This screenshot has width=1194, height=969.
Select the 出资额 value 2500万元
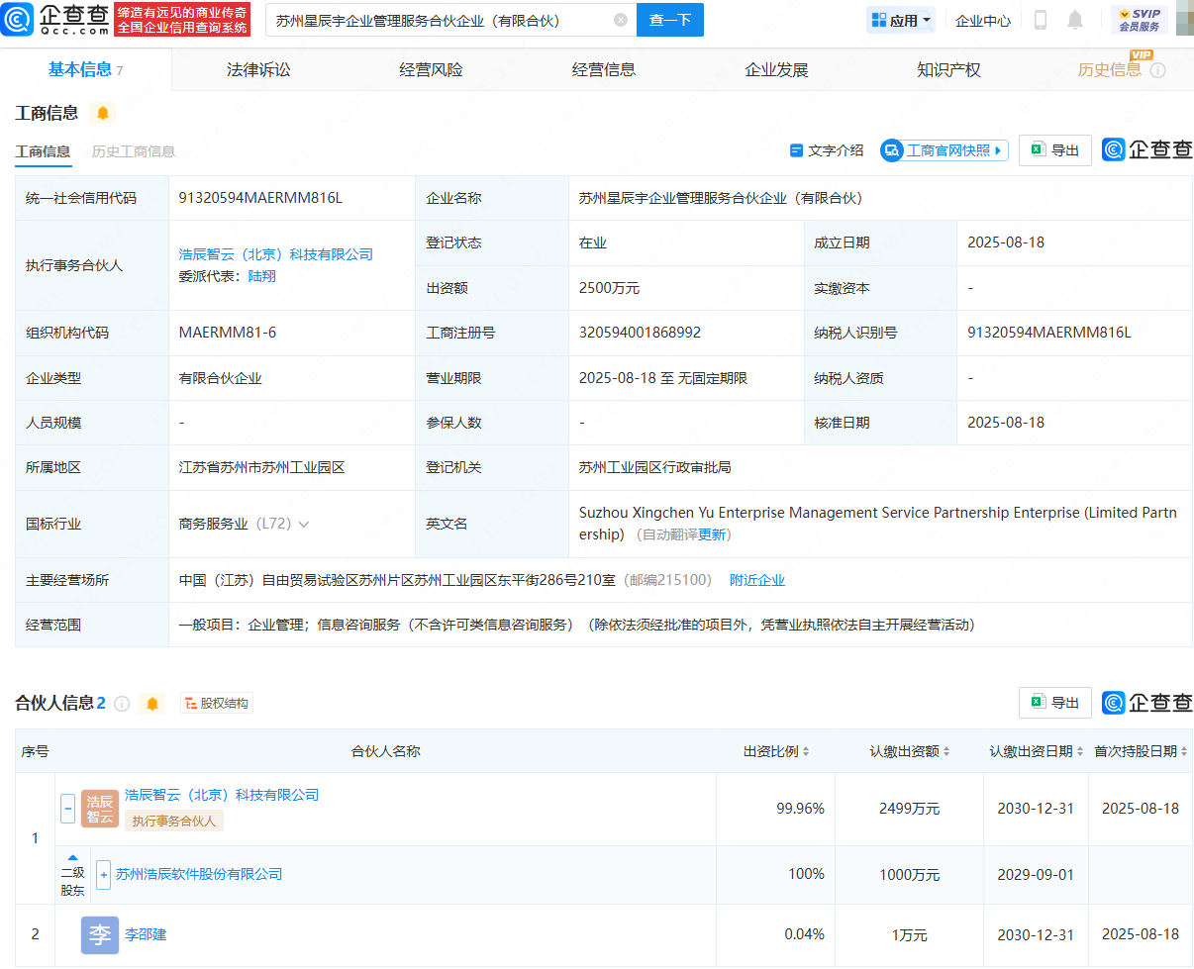(610, 288)
